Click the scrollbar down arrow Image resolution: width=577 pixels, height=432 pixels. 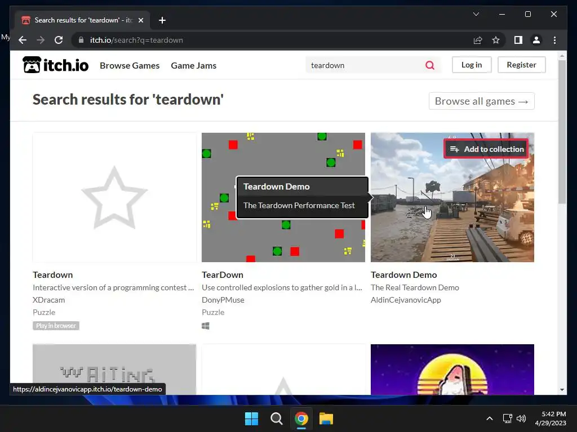(x=562, y=390)
